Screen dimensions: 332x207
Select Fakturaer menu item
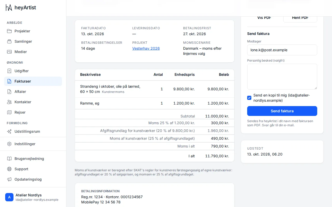[x=33, y=81]
